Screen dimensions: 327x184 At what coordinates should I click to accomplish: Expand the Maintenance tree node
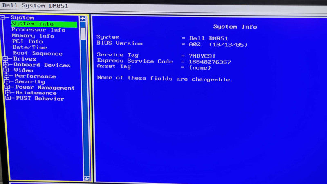click(8, 92)
